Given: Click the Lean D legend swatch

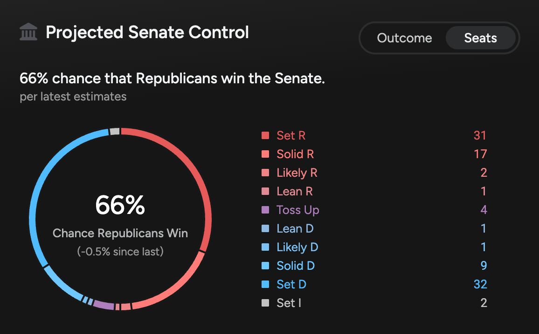Looking at the screenshot, I should 265,228.
